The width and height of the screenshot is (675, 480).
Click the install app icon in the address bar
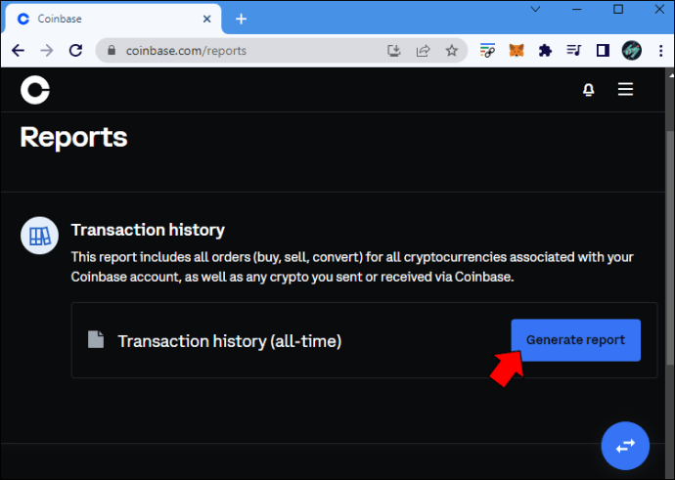[393, 50]
